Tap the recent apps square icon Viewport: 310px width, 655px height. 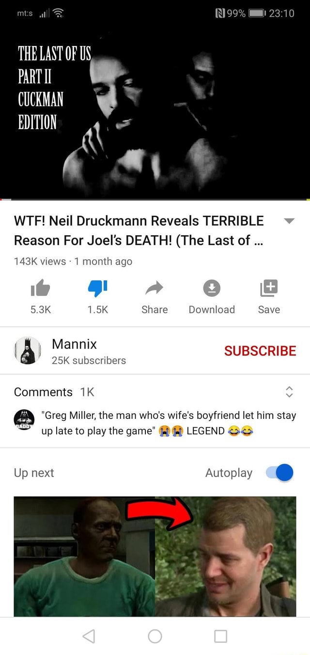coord(220,636)
